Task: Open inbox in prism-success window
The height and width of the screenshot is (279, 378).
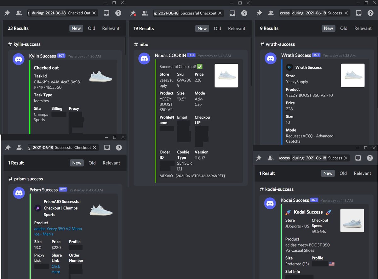Action: click(107, 148)
